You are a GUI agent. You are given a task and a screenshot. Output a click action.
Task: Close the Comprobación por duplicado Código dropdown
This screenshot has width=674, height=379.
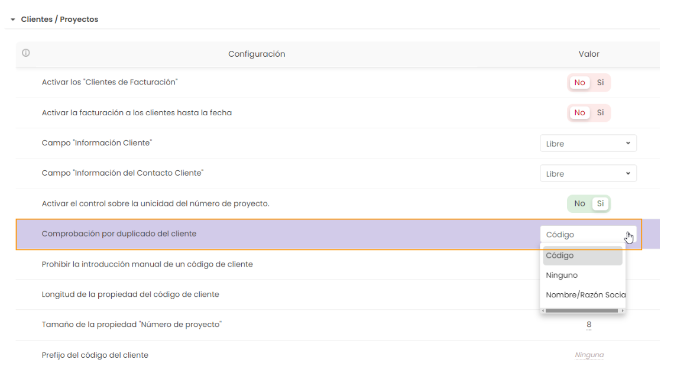tap(588, 234)
